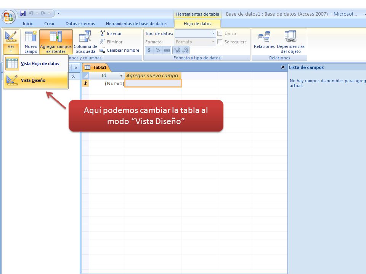
Task: Click Agregar nuevo campo column header
Action: [x=152, y=76]
